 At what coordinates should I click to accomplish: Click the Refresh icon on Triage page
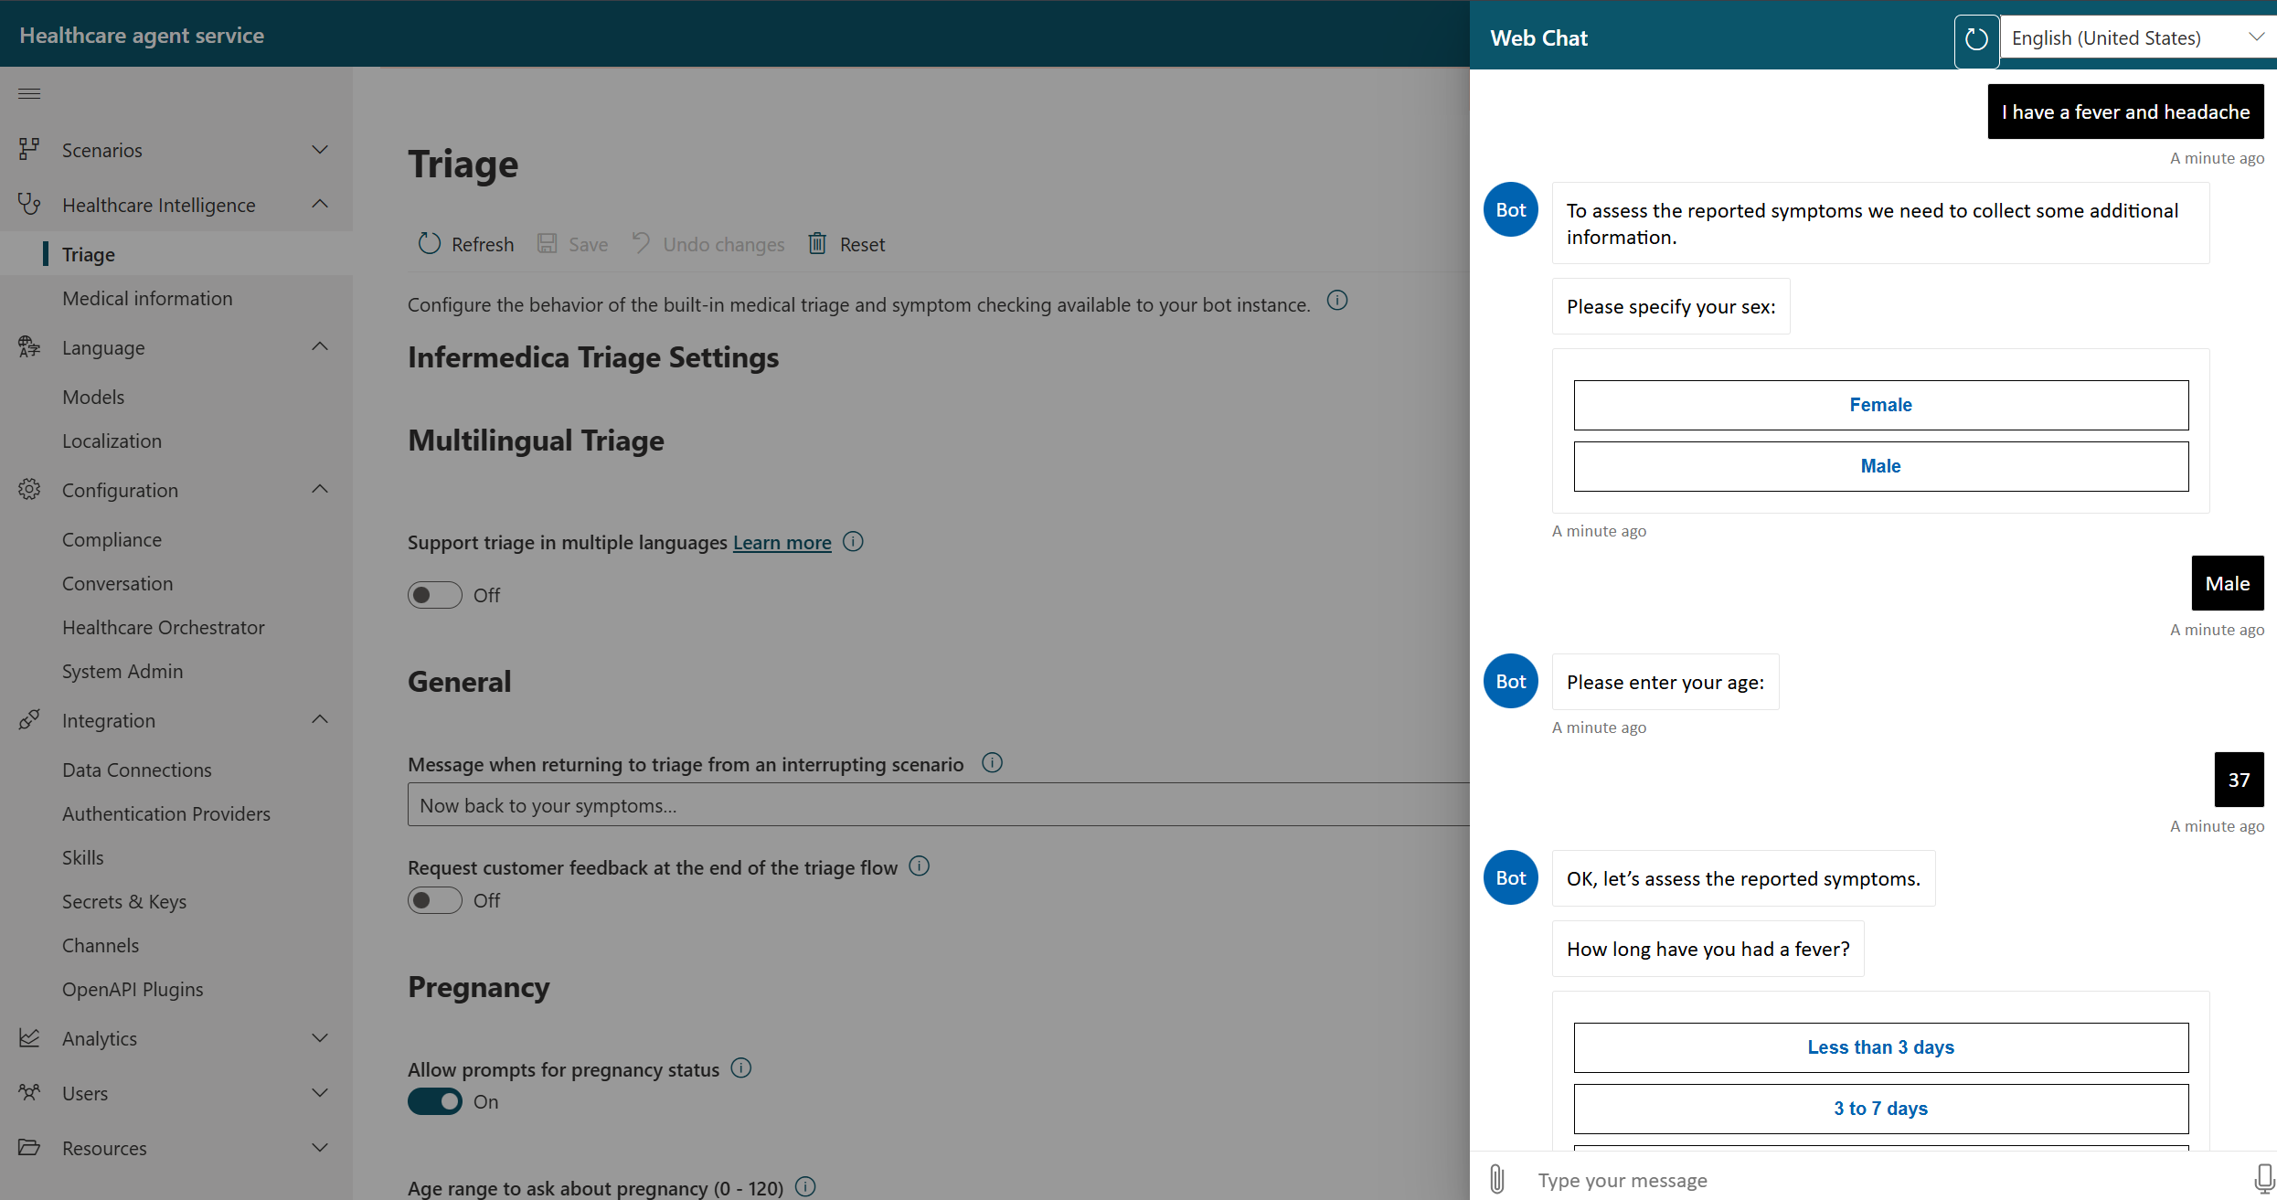(430, 242)
